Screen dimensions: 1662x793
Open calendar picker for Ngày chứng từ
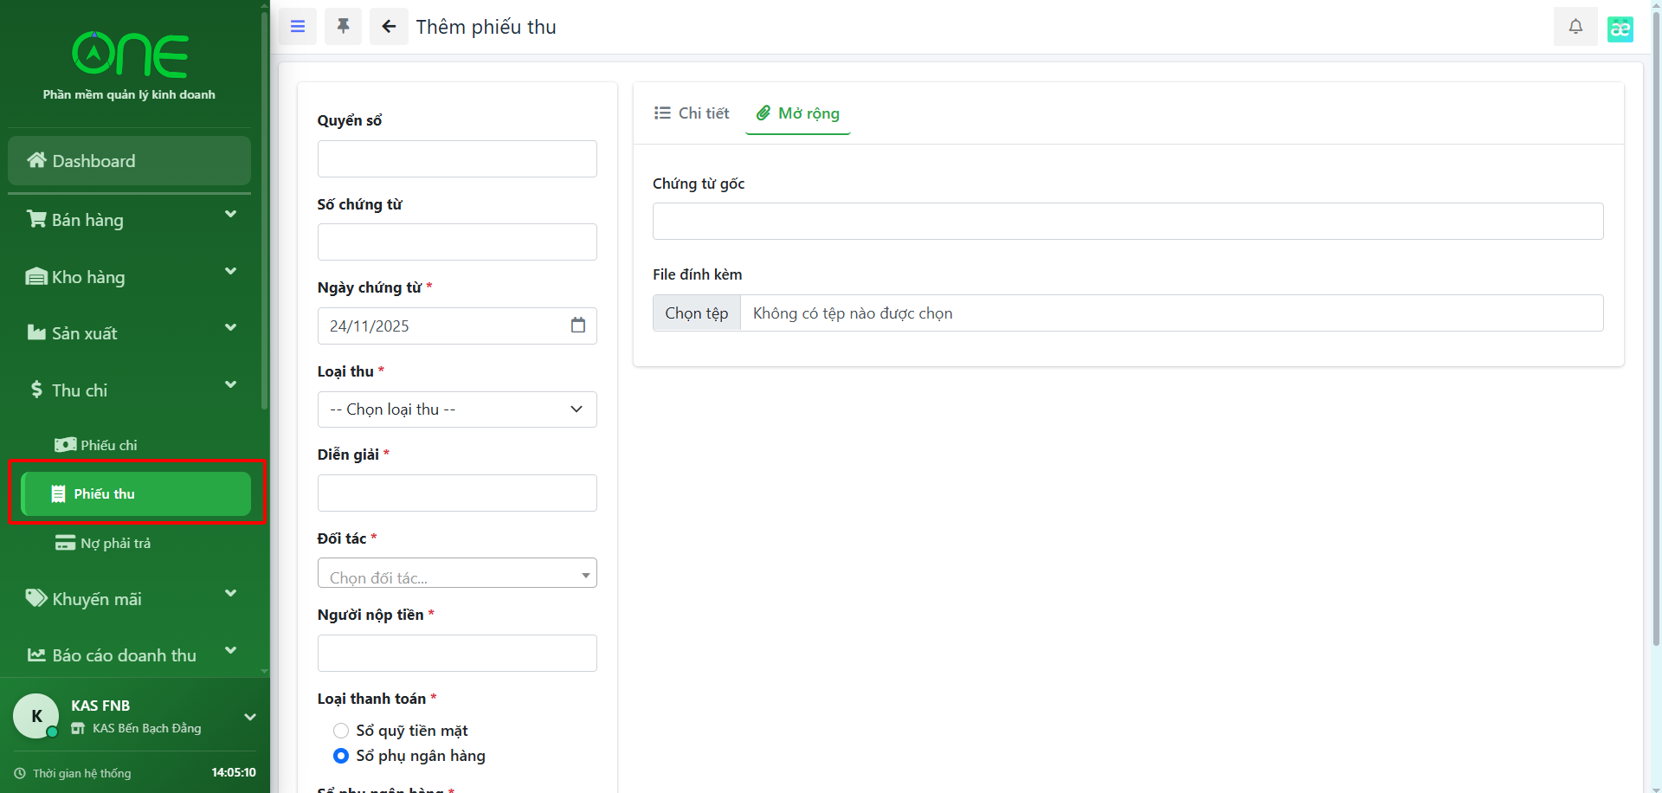(x=578, y=326)
